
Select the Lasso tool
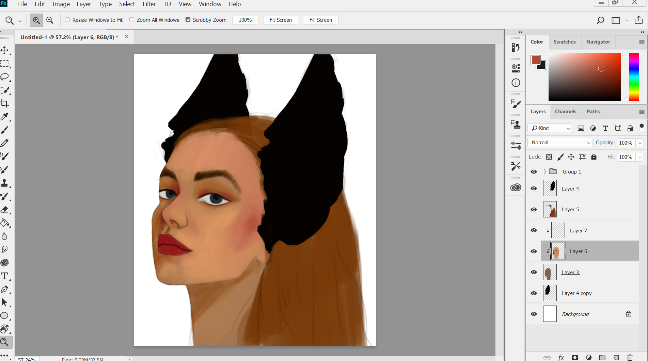(5, 77)
